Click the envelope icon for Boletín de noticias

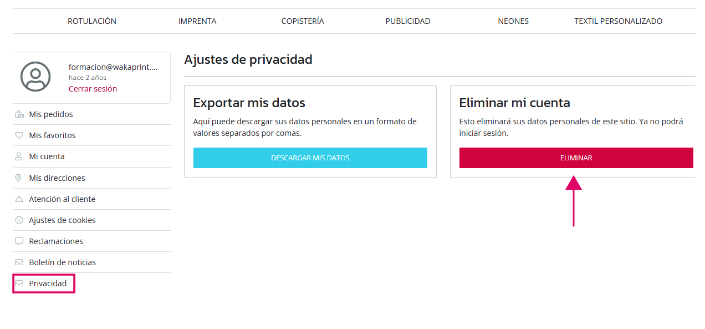pos(19,262)
